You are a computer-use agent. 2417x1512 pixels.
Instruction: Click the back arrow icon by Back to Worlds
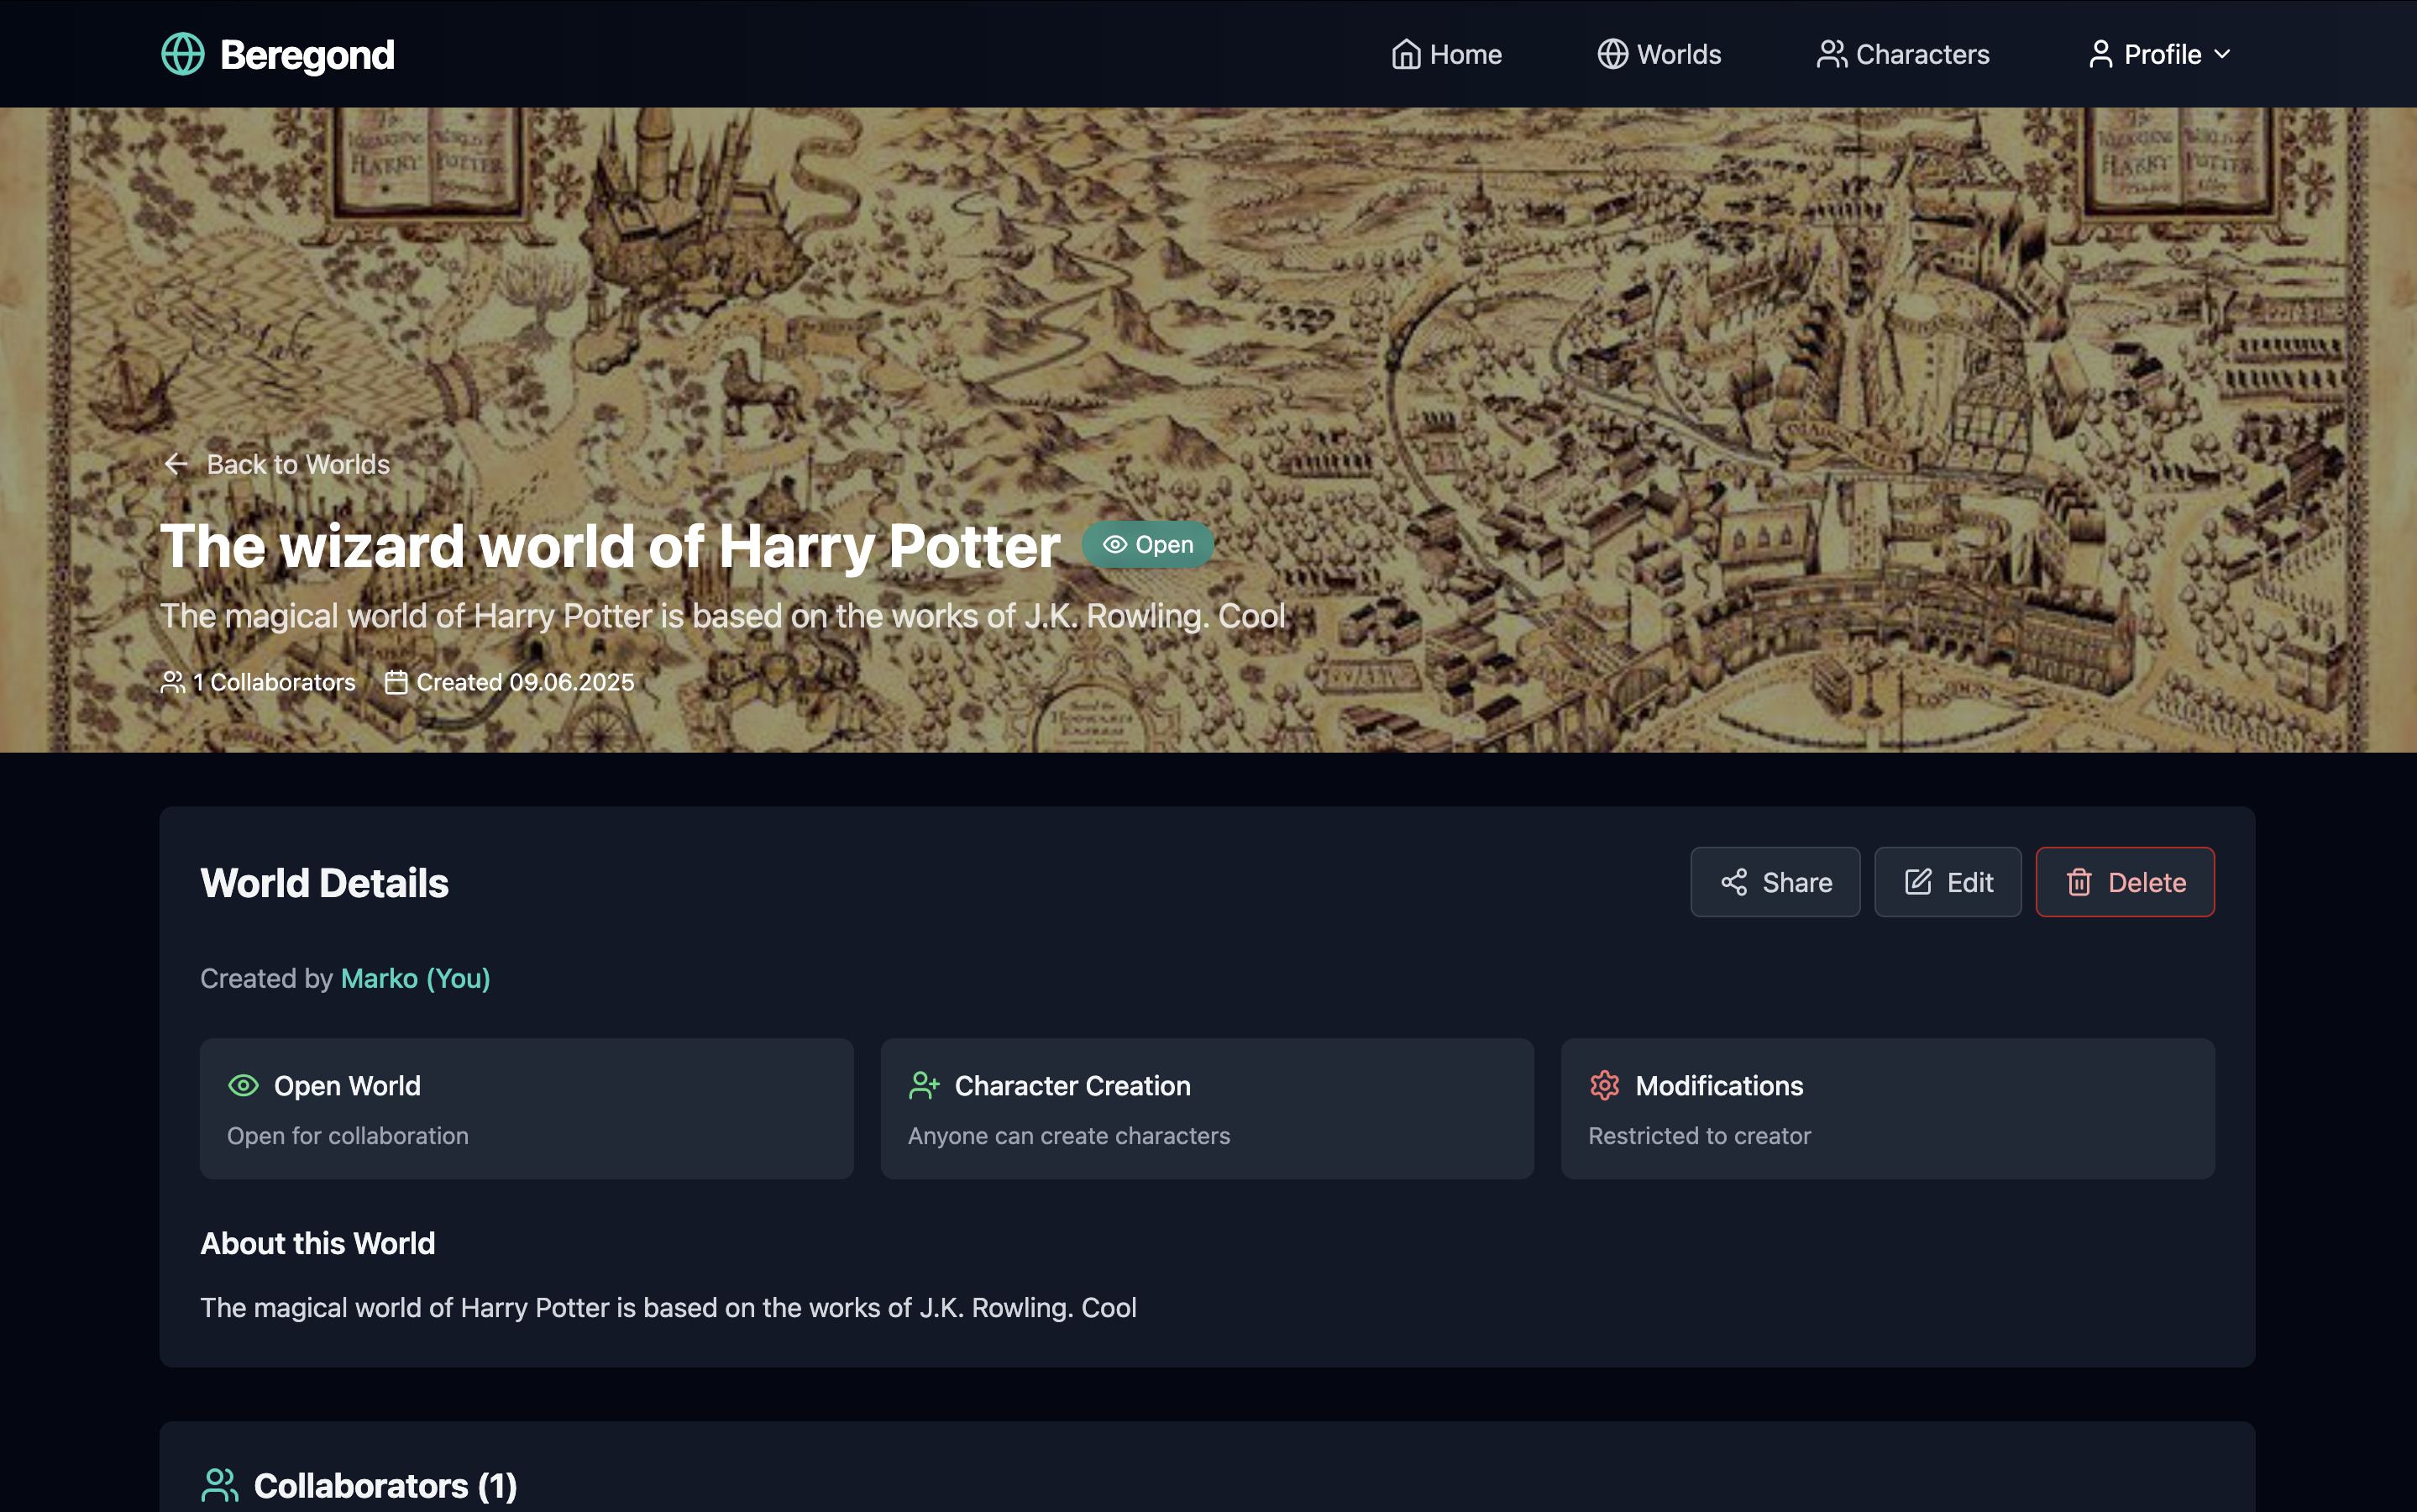tap(176, 464)
